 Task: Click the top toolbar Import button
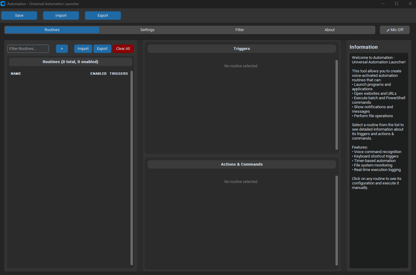tap(61, 16)
